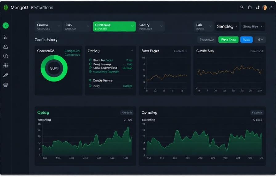Open the users icon beside the avatar
The image size is (276, 177).
coord(258,7)
